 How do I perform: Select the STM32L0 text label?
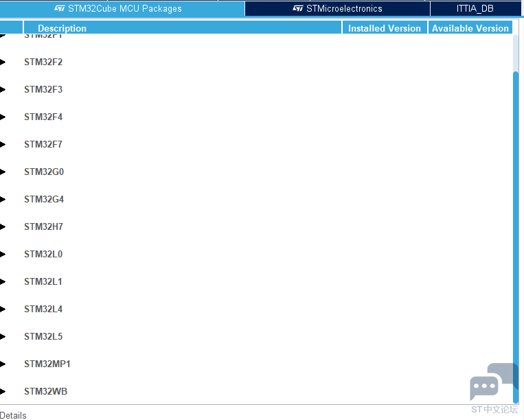click(43, 254)
